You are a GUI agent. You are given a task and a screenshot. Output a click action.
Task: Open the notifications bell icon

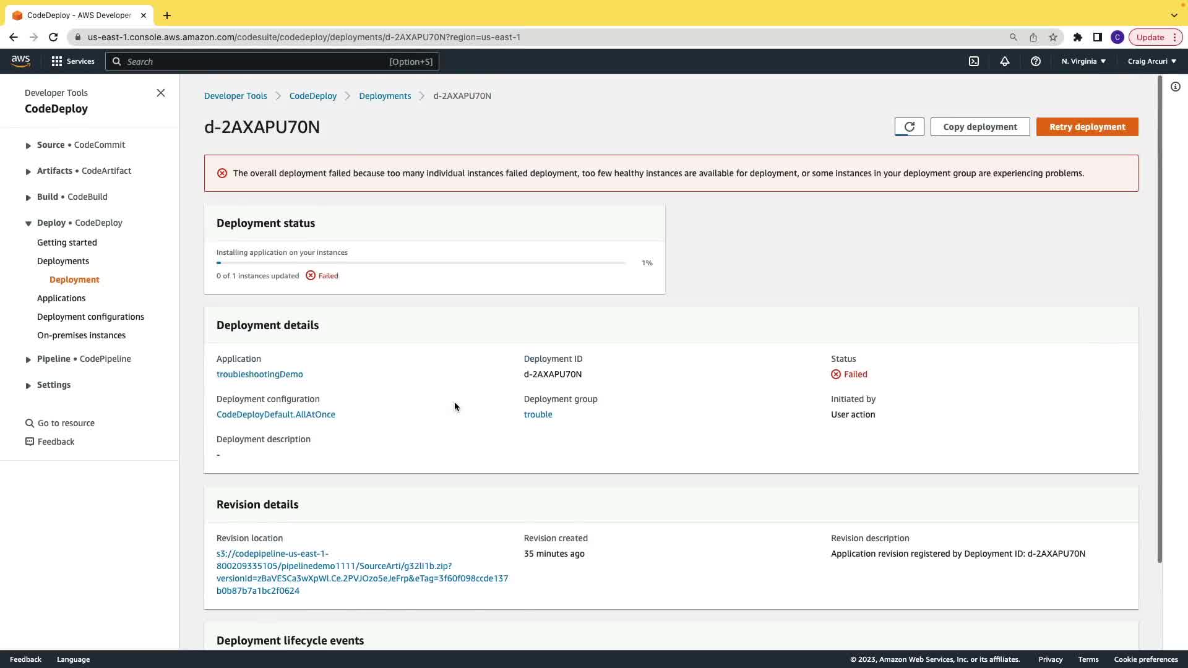tap(1005, 61)
